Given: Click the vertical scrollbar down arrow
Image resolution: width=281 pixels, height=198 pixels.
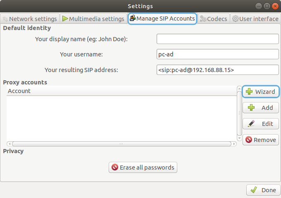Looking at the screenshot, I should pyautogui.click(x=239, y=138).
